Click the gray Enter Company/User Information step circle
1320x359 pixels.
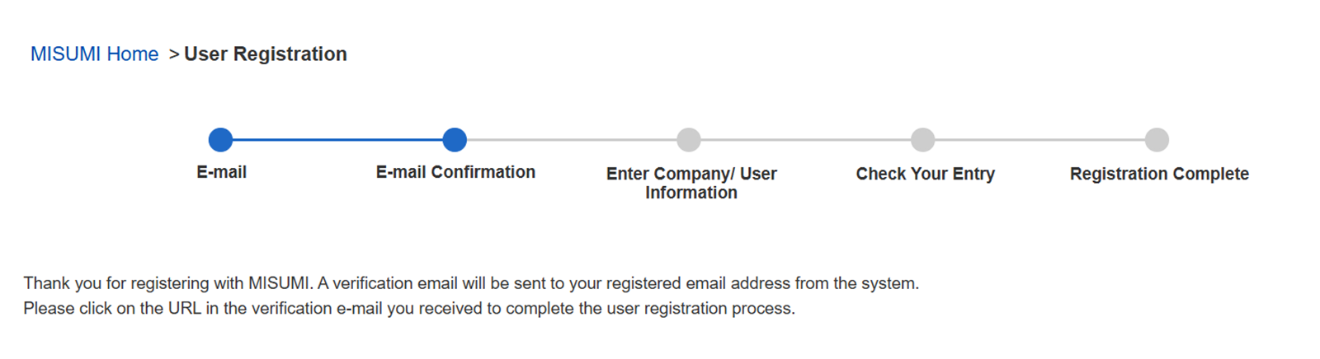tap(689, 140)
